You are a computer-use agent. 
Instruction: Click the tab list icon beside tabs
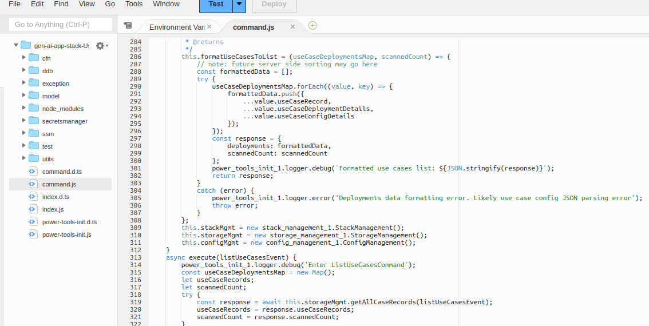click(x=128, y=26)
